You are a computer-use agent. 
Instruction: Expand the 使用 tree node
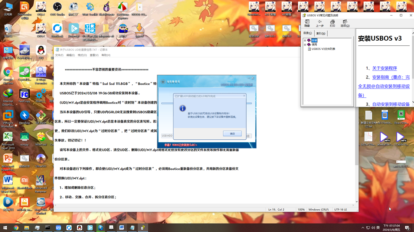(x=305, y=44)
